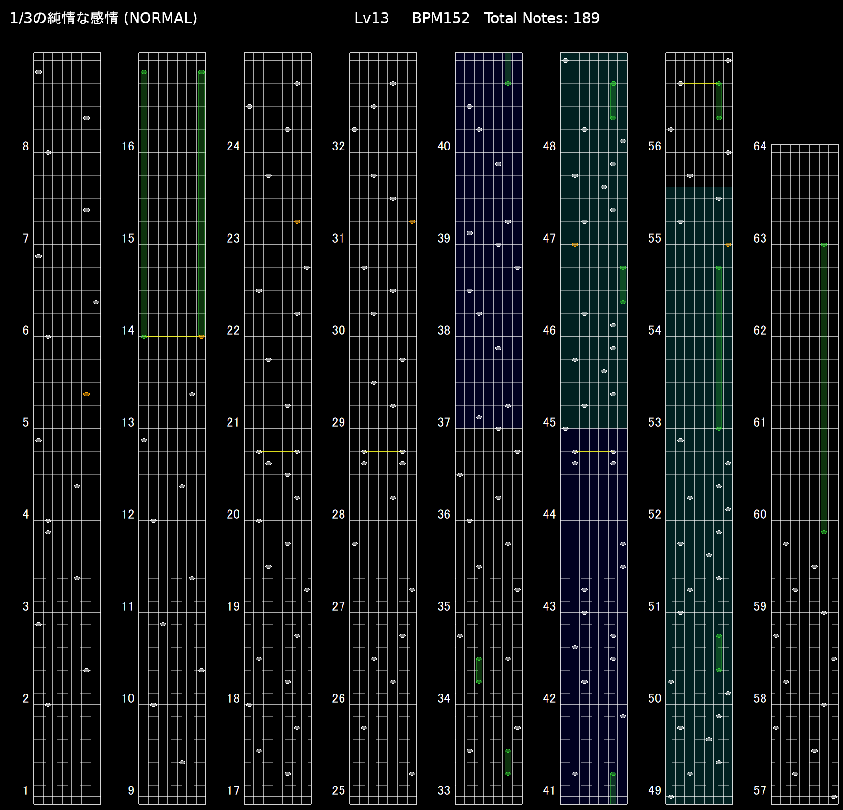The width and height of the screenshot is (843, 810).
Task: Click measure number 55 label
Action: point(655,238)
